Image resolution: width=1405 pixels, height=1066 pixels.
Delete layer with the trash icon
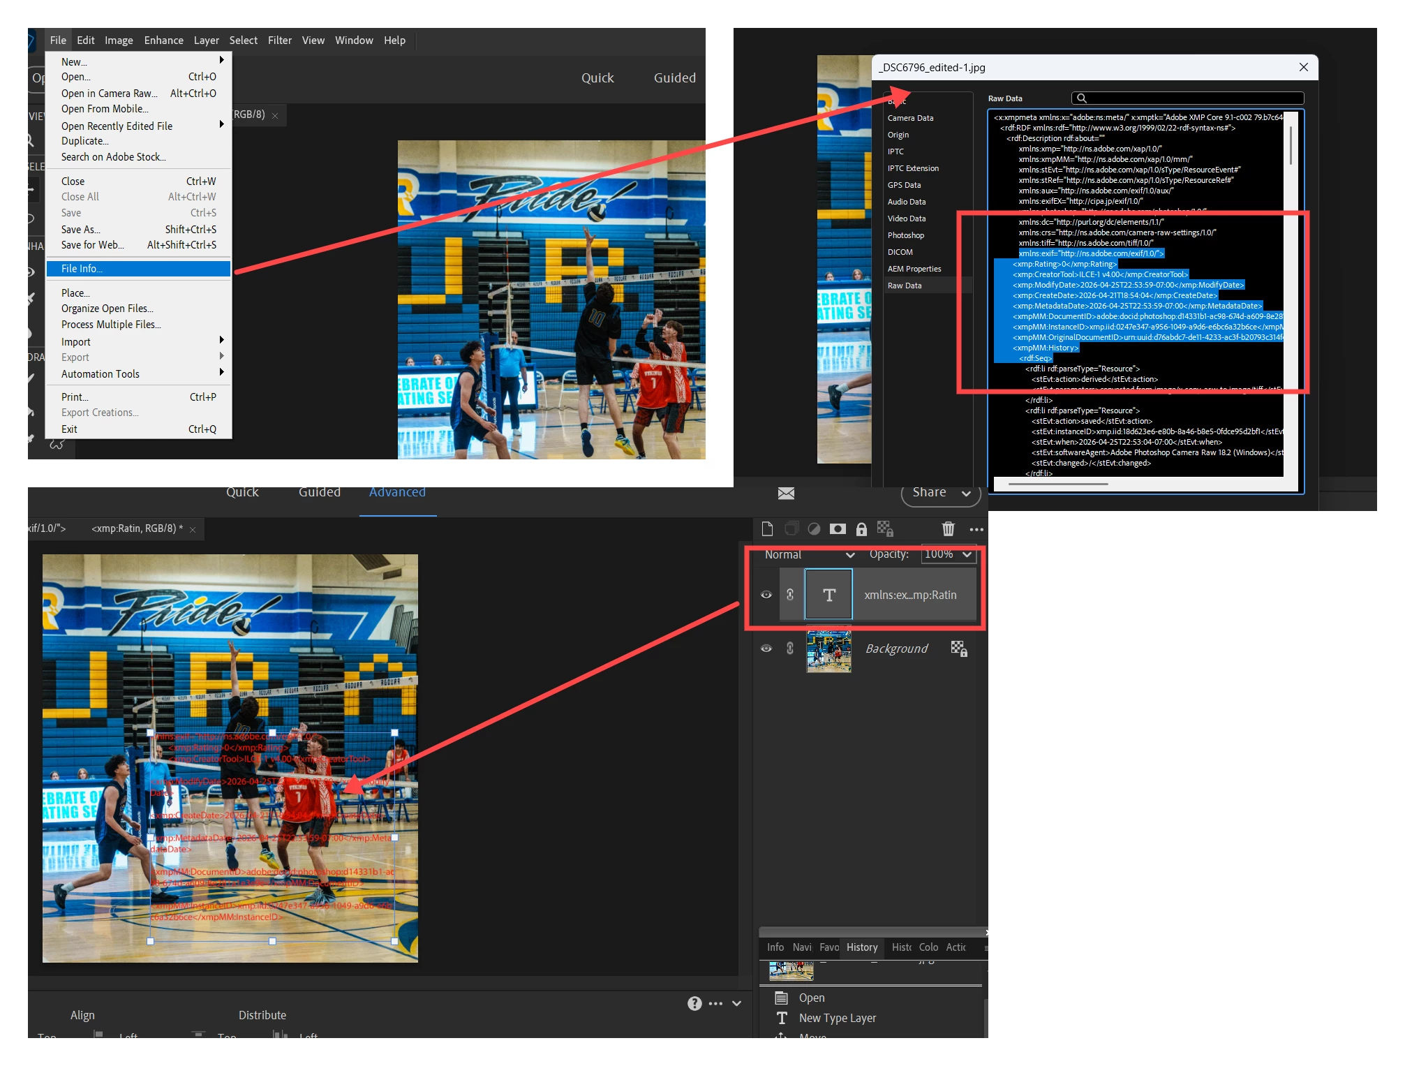tap(948, 528)
